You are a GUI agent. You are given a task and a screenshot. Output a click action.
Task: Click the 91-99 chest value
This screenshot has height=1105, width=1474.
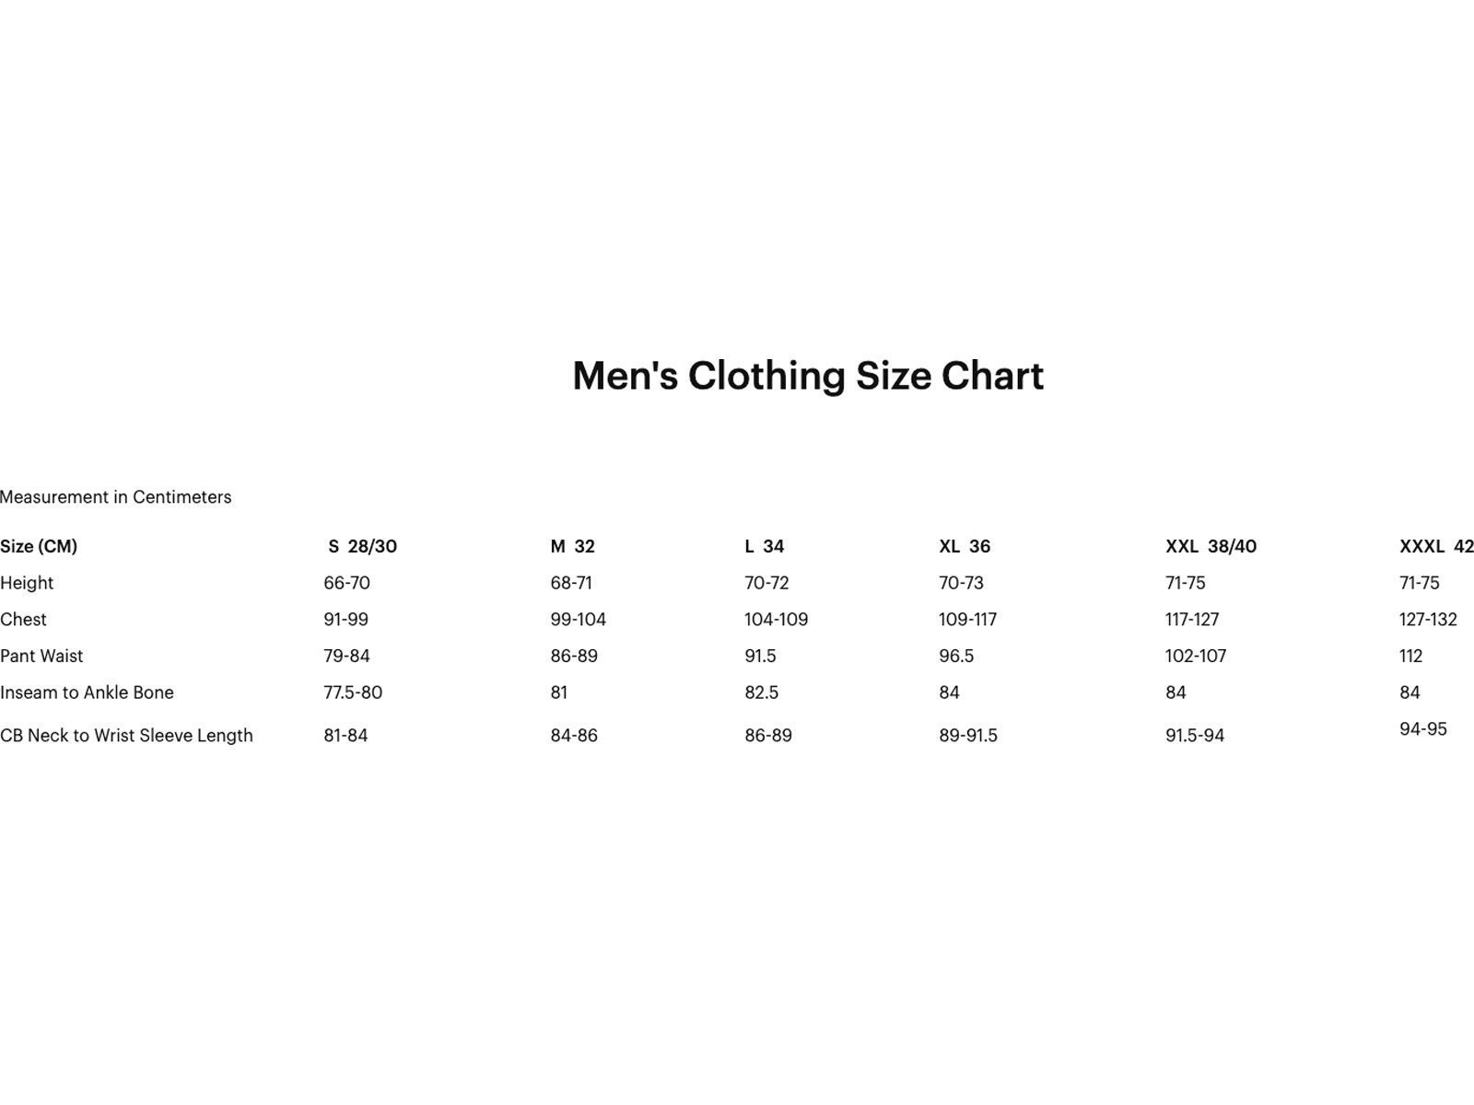pos(345,620)
